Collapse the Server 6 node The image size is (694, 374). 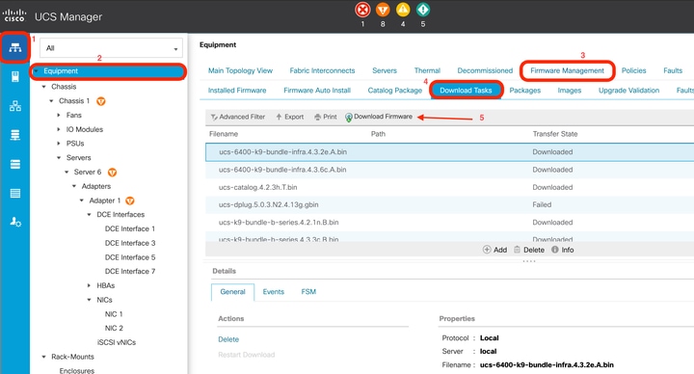coord(67,172)
